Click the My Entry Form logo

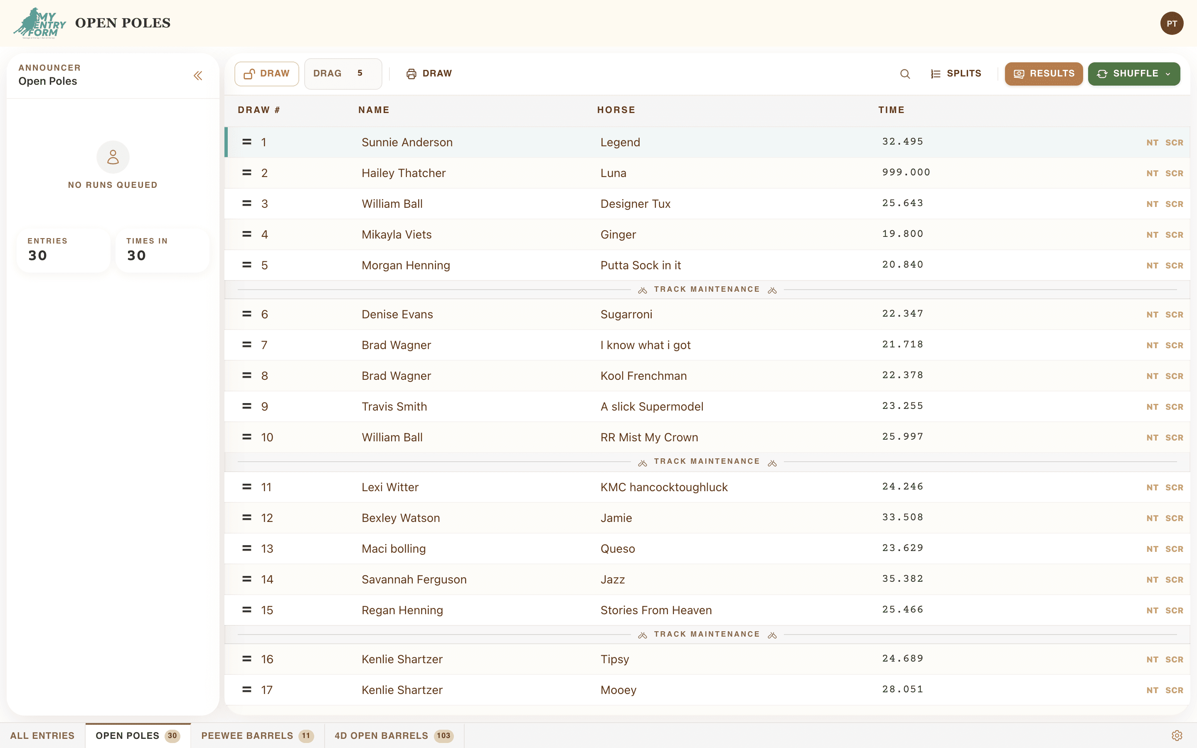click(39, 23)
